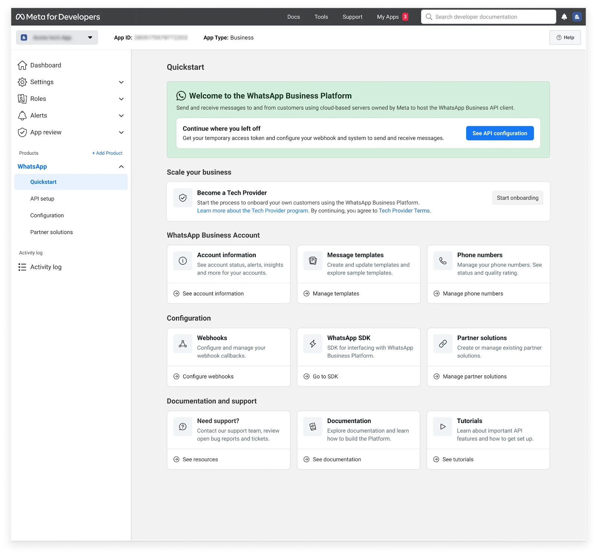This screenshot has height=555, width=597.
Task: Click the Tech Provider shield icon
Action: click(x=183, y=198)
